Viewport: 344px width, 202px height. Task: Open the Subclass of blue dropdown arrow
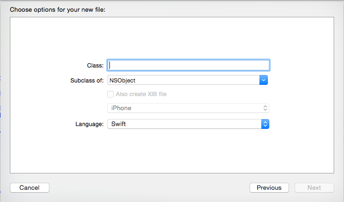[x=264, y=80]
